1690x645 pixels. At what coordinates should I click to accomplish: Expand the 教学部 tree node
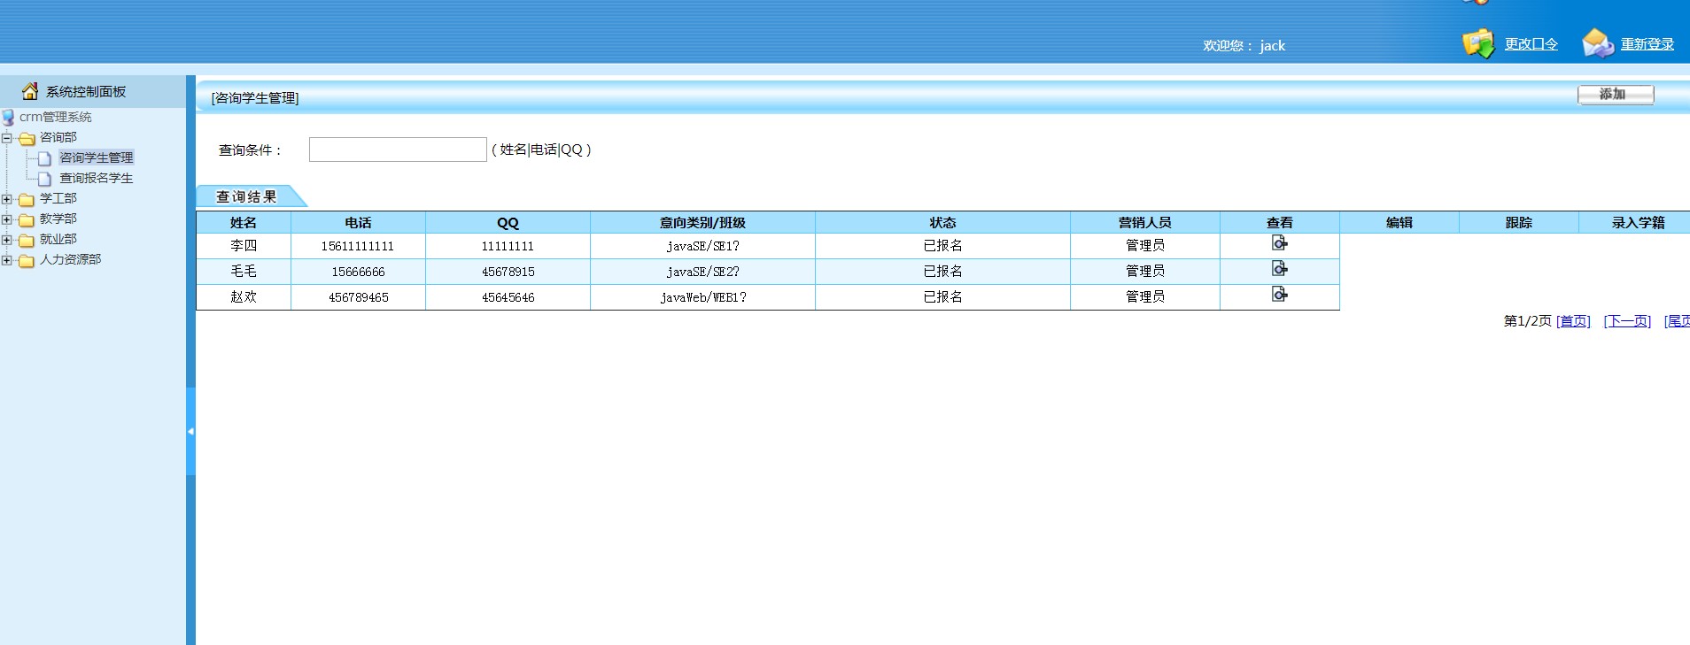[x=7, y=219]
